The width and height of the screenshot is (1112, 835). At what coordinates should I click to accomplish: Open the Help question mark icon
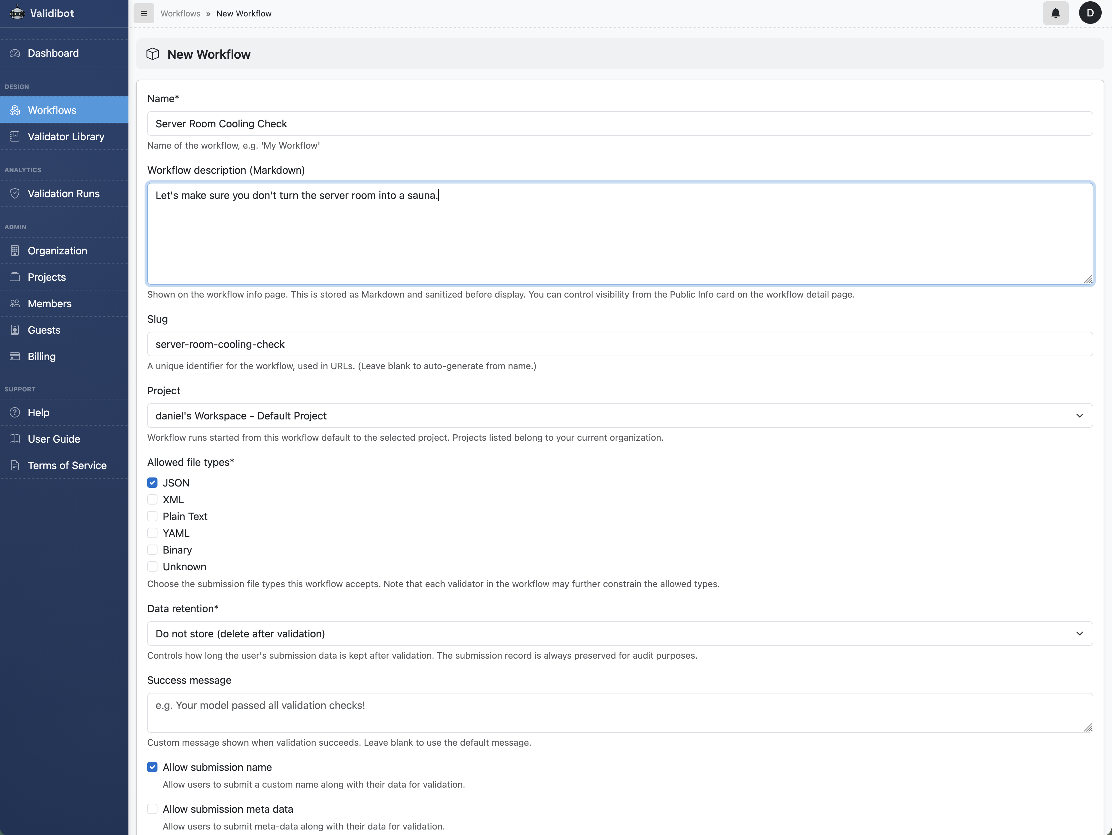point(15,412)
